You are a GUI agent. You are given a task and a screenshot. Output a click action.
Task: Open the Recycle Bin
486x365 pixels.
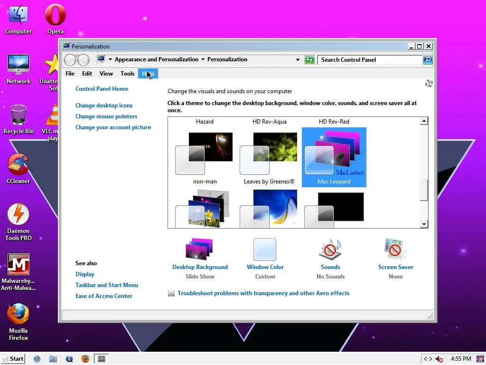pos(19,119)
